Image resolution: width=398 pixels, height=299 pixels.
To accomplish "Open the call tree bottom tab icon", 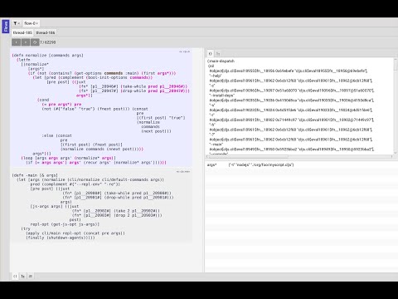I will coord(23,276).
